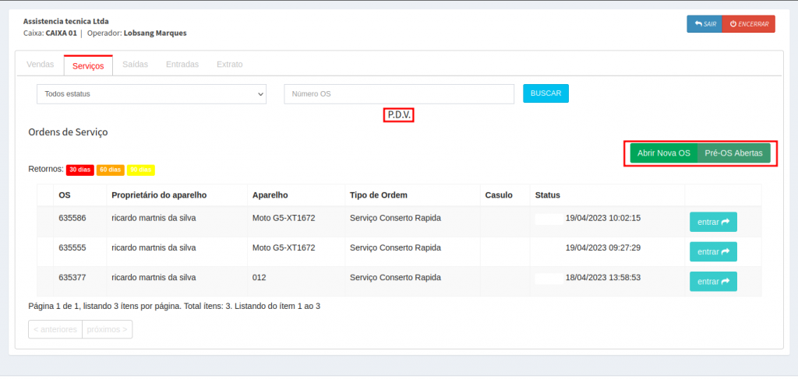Switch to the Vendas tab

pos(40,65)
